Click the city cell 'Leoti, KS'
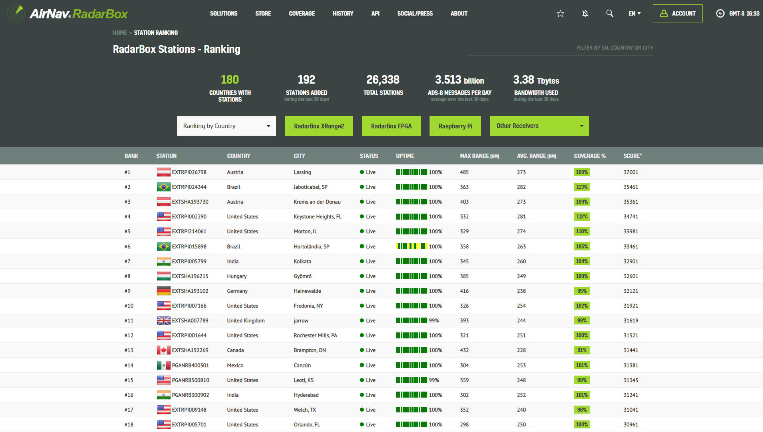The height and width of the screenshot is (432, 763). pyautogui.click(x=303, y=380)
